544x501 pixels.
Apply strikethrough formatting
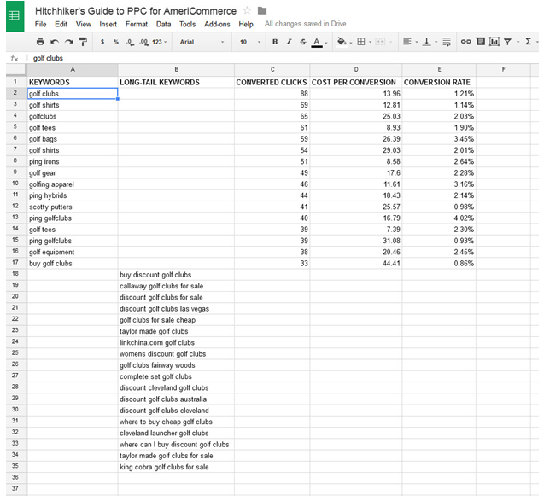pos(303,42)
